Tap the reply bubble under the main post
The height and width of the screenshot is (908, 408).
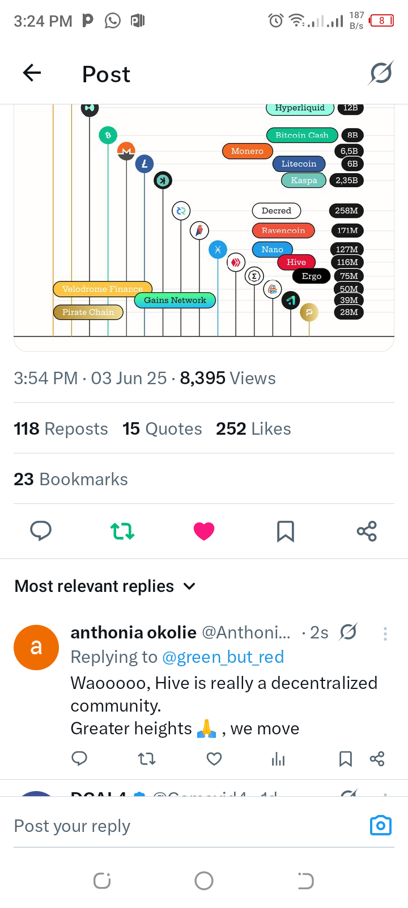point(41,531)
